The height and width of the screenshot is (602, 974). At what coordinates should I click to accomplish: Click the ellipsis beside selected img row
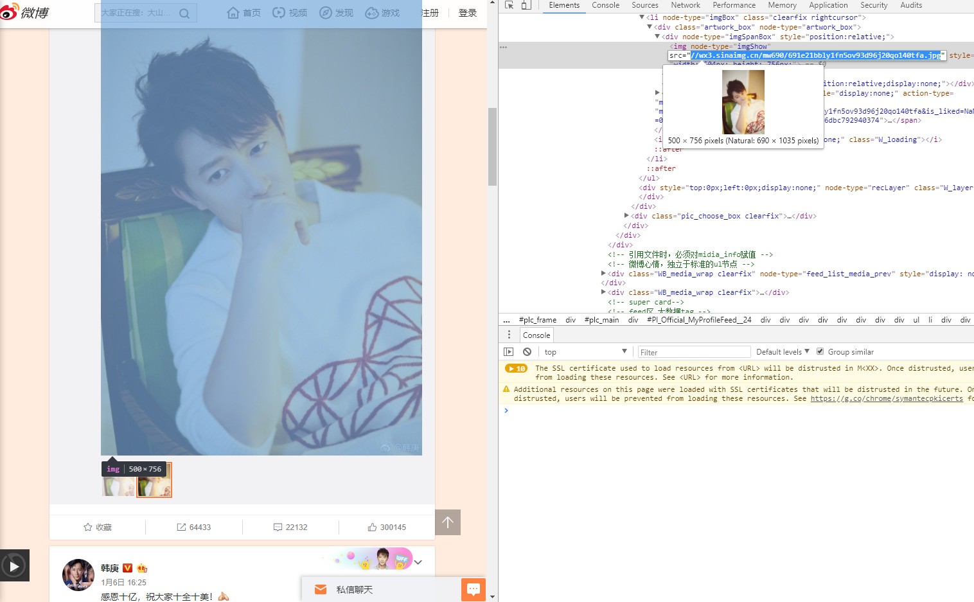point(504,47)
